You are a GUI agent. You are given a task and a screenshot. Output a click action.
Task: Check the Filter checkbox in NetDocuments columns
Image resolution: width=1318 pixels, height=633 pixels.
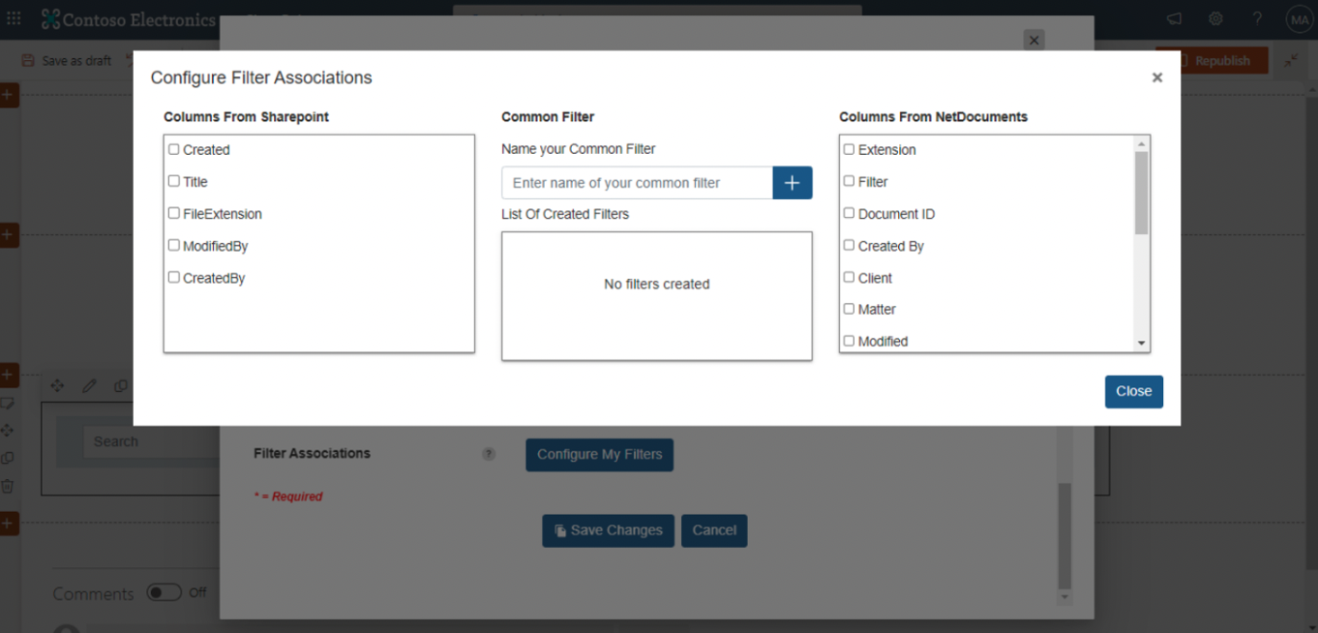(x=849, y=181)
